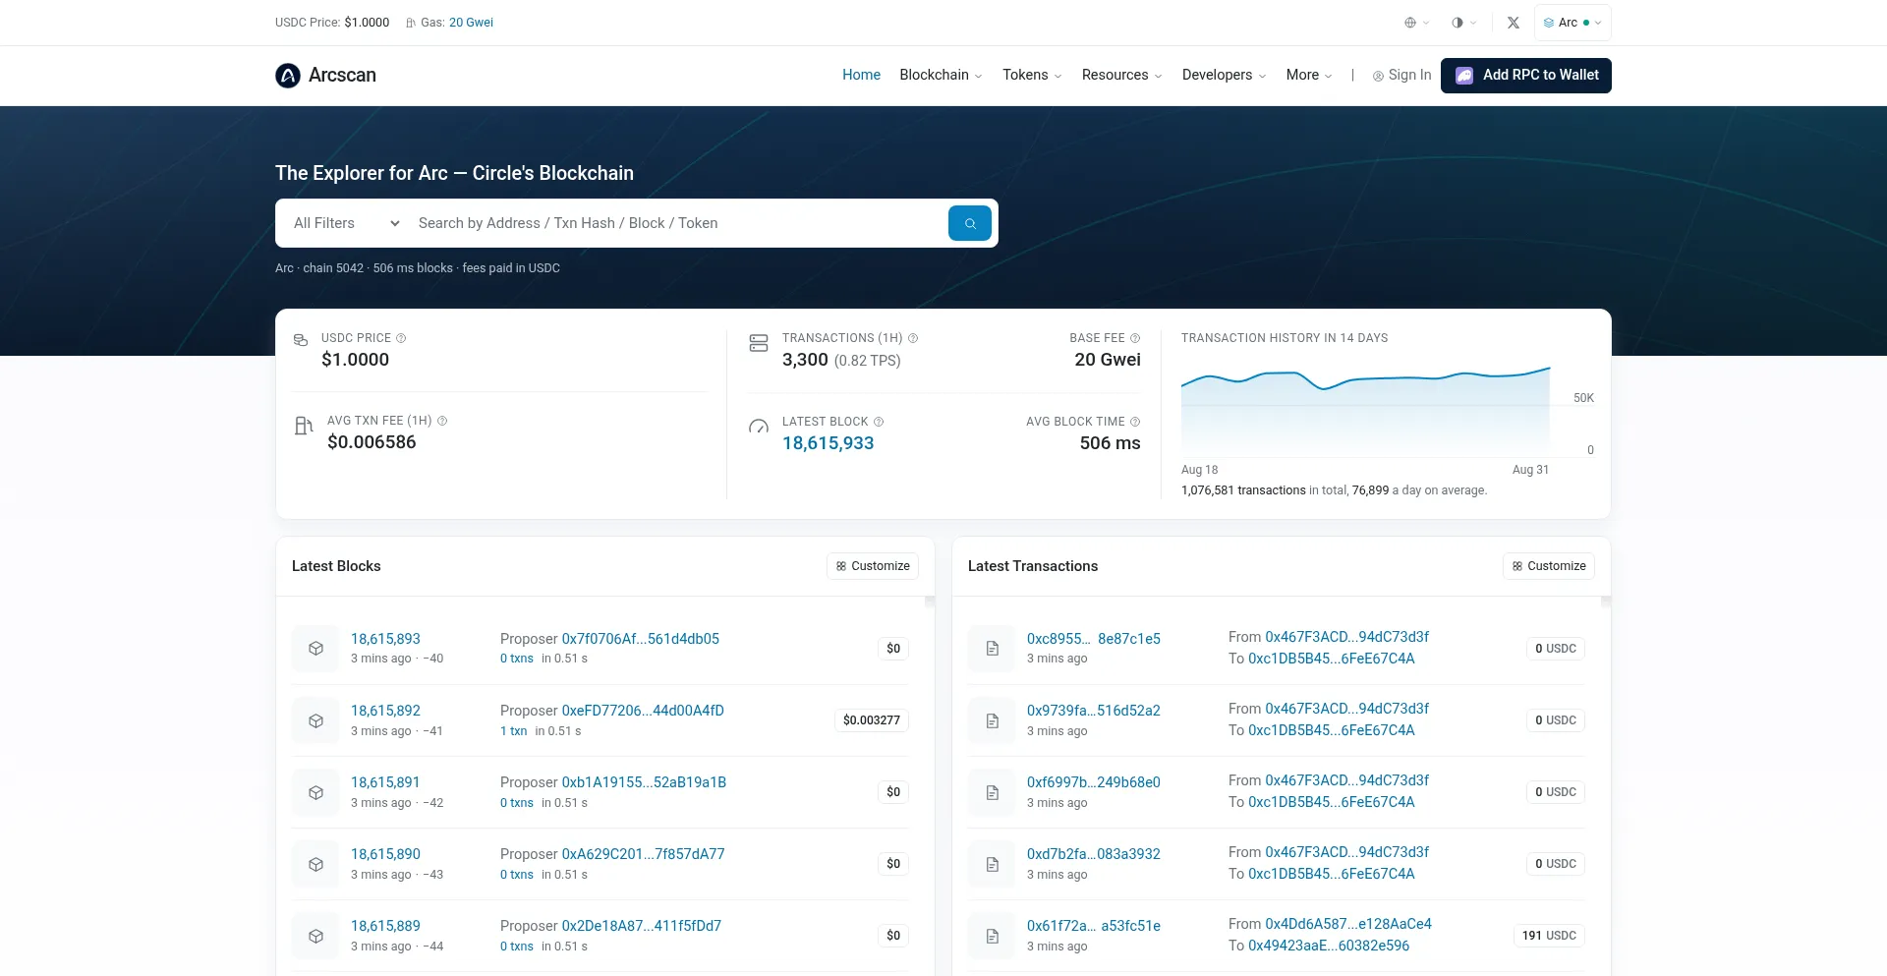Click the cube icon for block 18,615,892
1887x976 pixels.
coord(315,720)
